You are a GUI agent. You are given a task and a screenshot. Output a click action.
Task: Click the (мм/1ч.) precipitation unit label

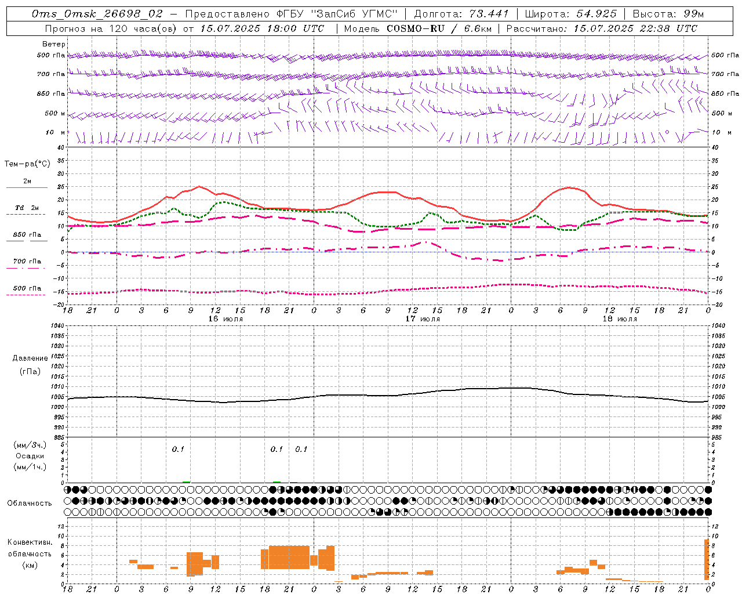pyautogui.click(x=30, y=467)
